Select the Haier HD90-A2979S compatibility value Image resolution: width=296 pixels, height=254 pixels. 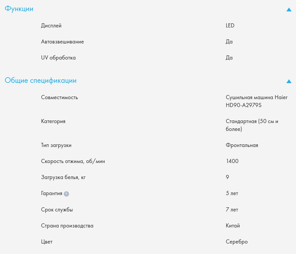click(x=257, y=101)
